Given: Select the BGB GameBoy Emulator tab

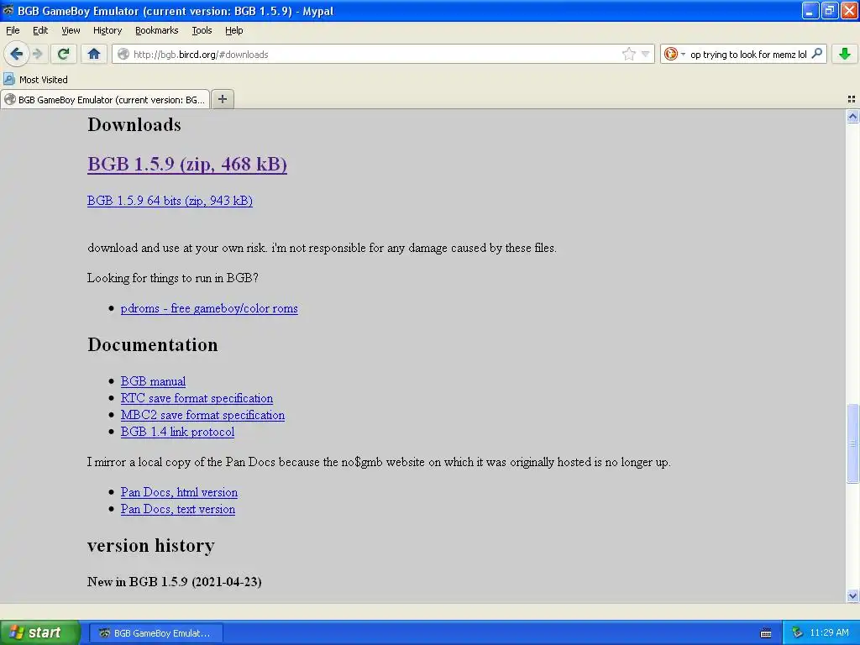Looking at the screenshot, I should coord(105,100).
